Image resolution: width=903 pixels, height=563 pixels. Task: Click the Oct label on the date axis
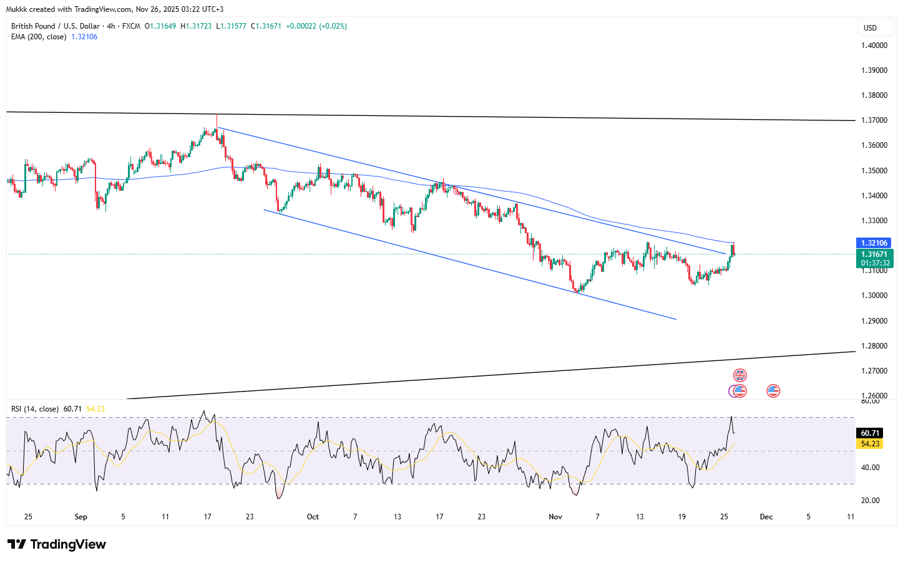(x=313, y=517)
